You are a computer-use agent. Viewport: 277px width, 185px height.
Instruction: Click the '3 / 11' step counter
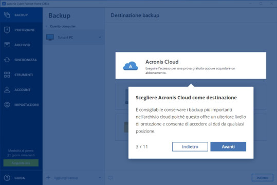(x=142, y=146)
